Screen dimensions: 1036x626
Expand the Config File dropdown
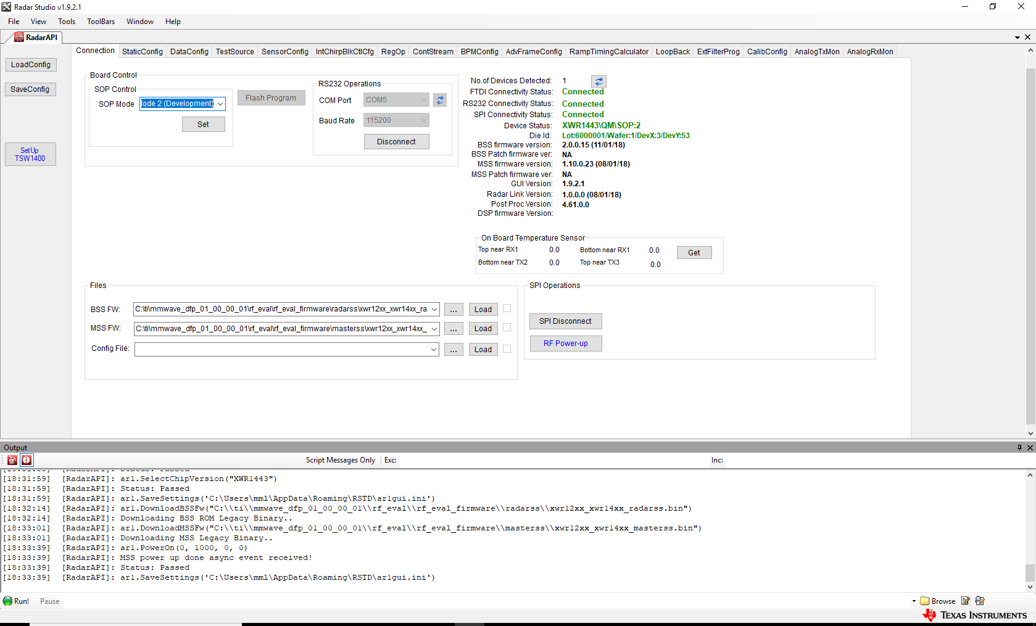(x=434, y=350)
